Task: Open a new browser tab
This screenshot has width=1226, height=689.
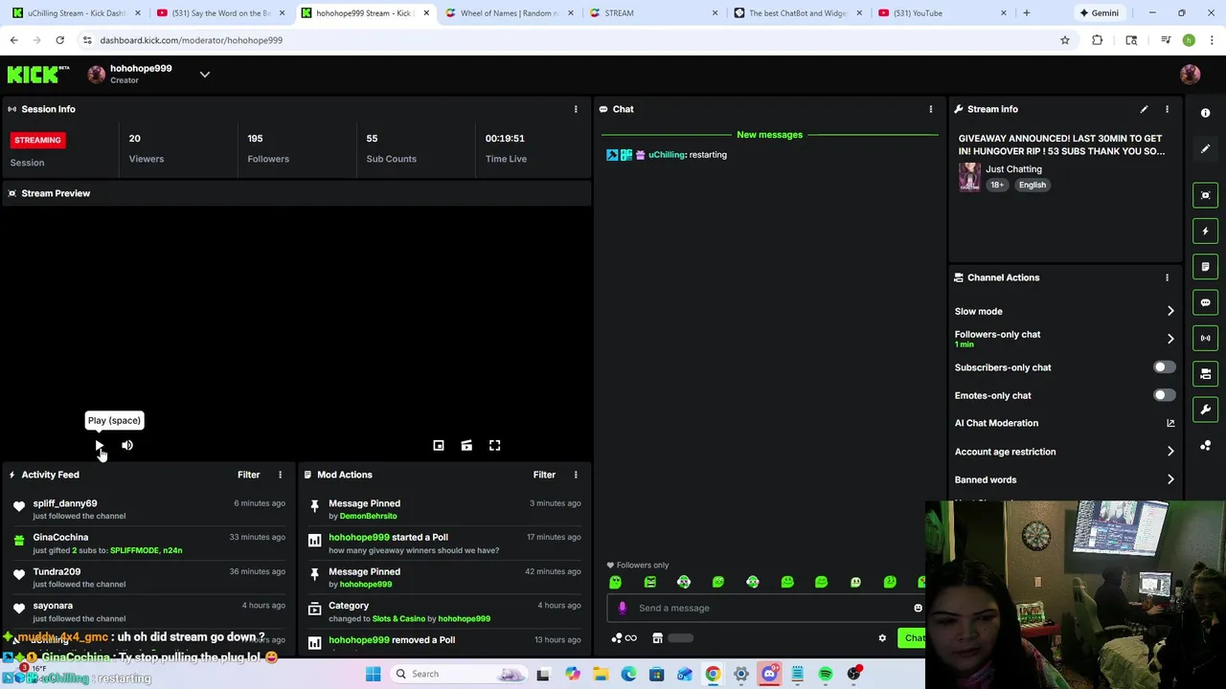Action: [x=1026, y=13]
